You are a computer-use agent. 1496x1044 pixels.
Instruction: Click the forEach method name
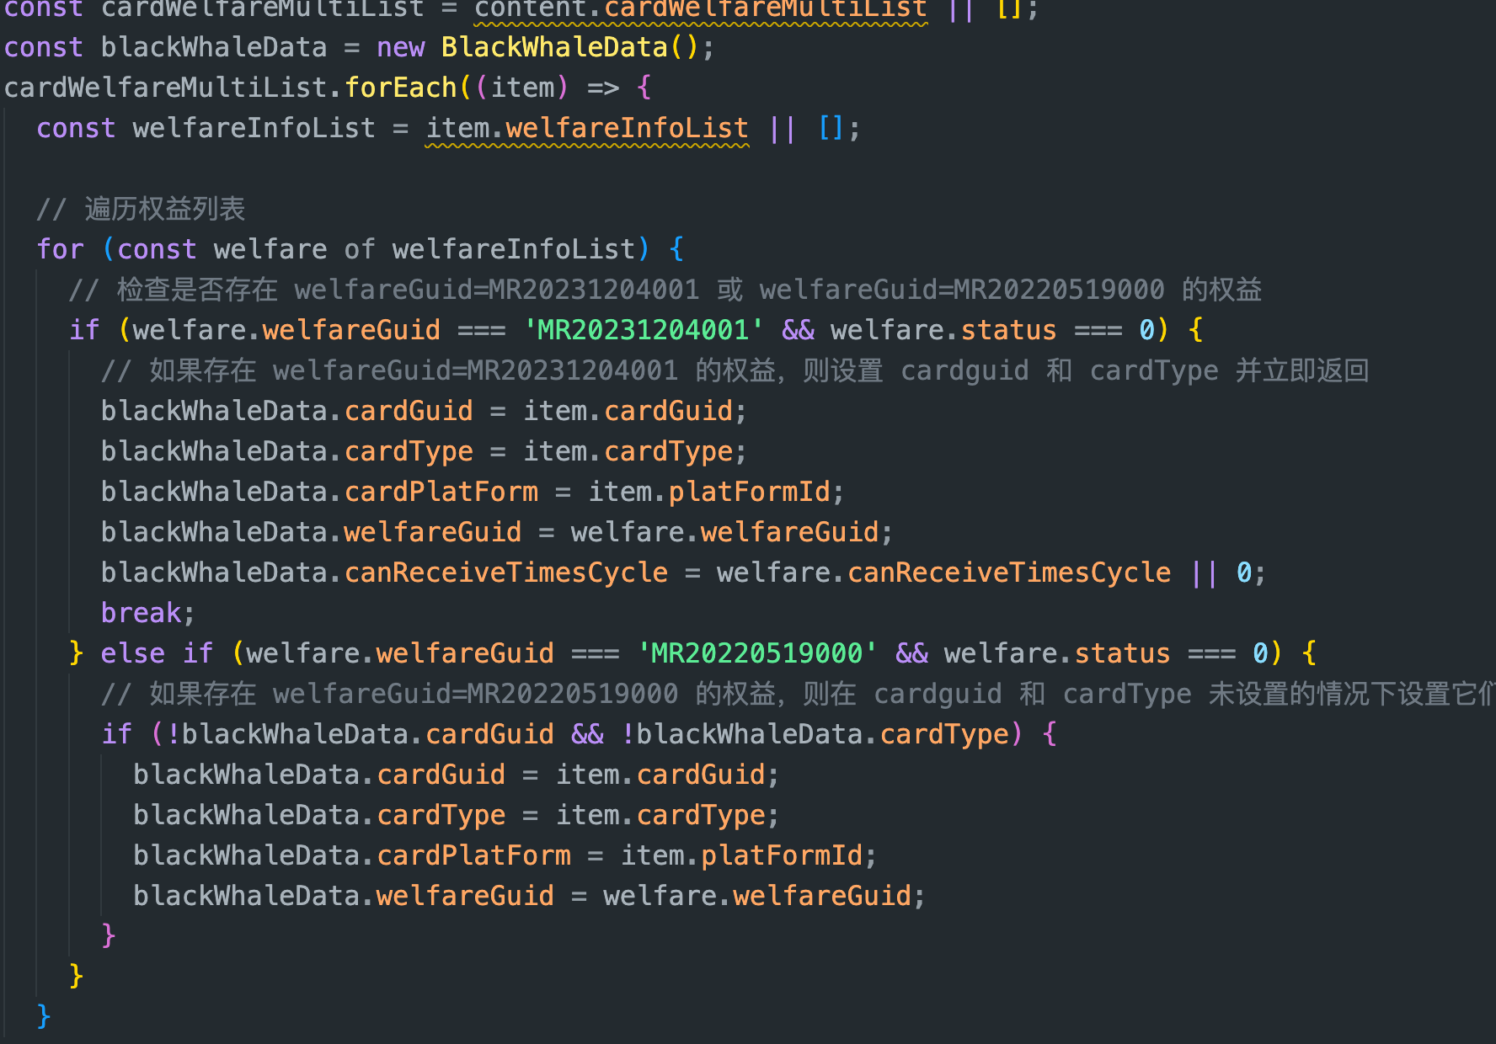tap(400, 88)
